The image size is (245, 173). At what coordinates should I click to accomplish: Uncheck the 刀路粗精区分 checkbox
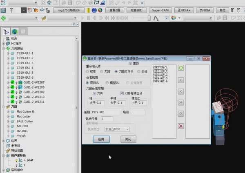pyautogui.click(x=122, y=93)
